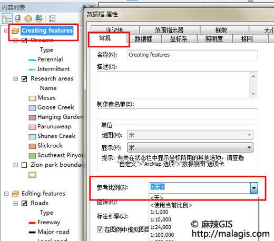This screenshot has height=241, width=274.
Task: Collapse Research areas layer tree
Action: 15,79
